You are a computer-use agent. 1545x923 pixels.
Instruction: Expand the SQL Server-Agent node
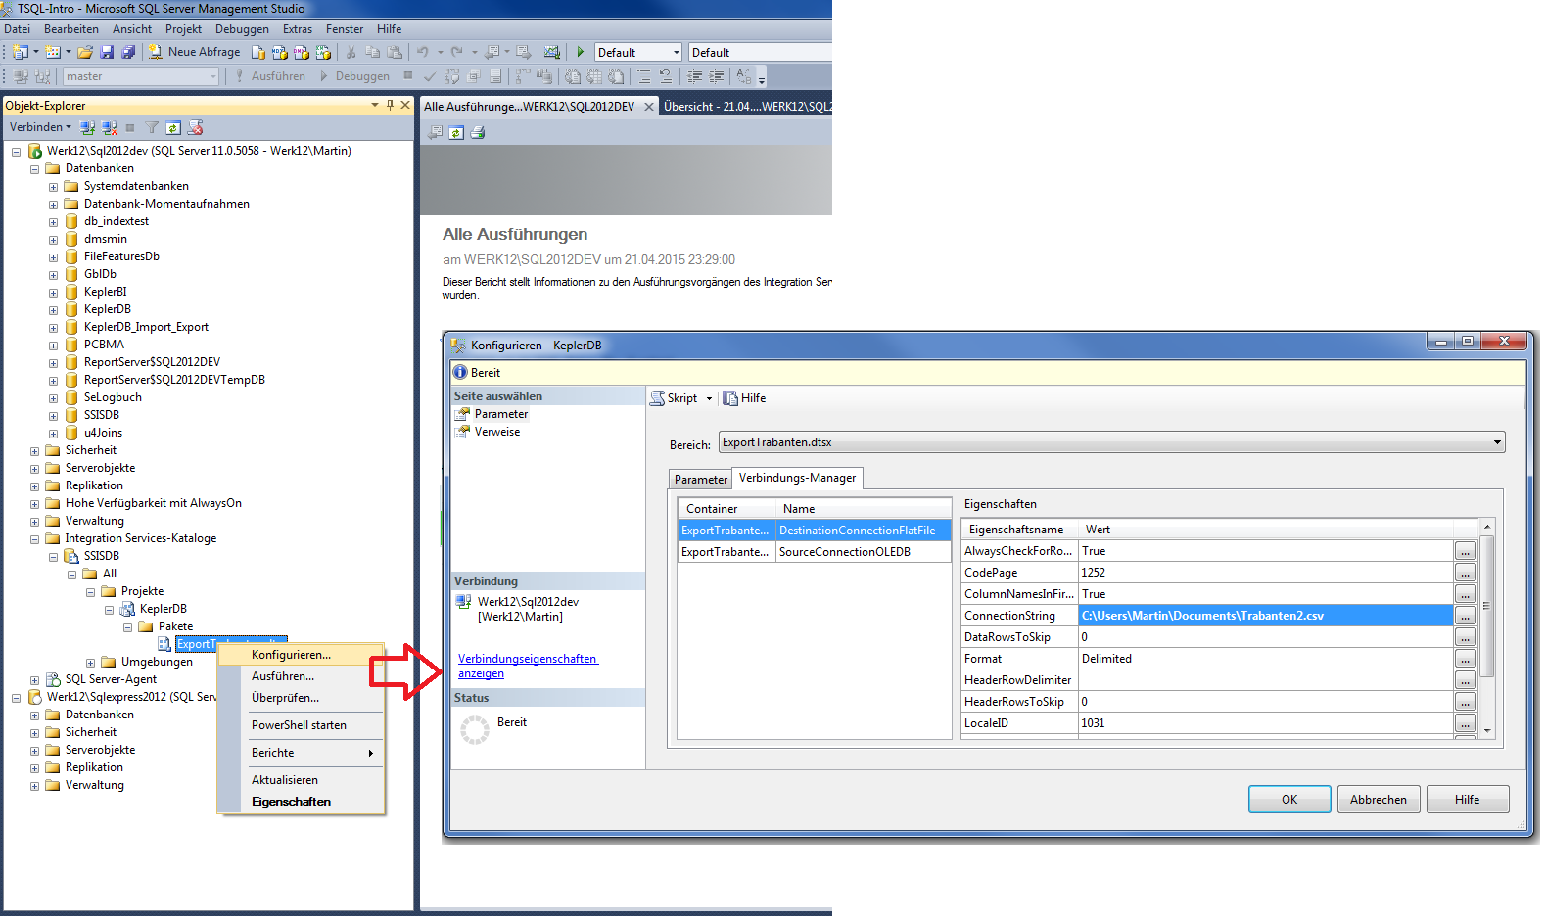pyautogui.click(x=34, y=679)
